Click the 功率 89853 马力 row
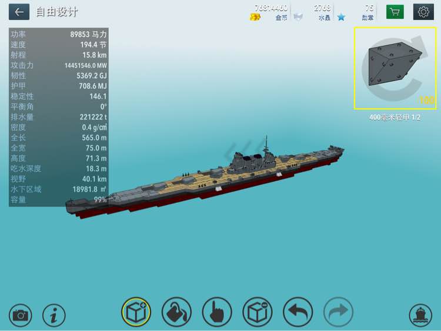 59,34
